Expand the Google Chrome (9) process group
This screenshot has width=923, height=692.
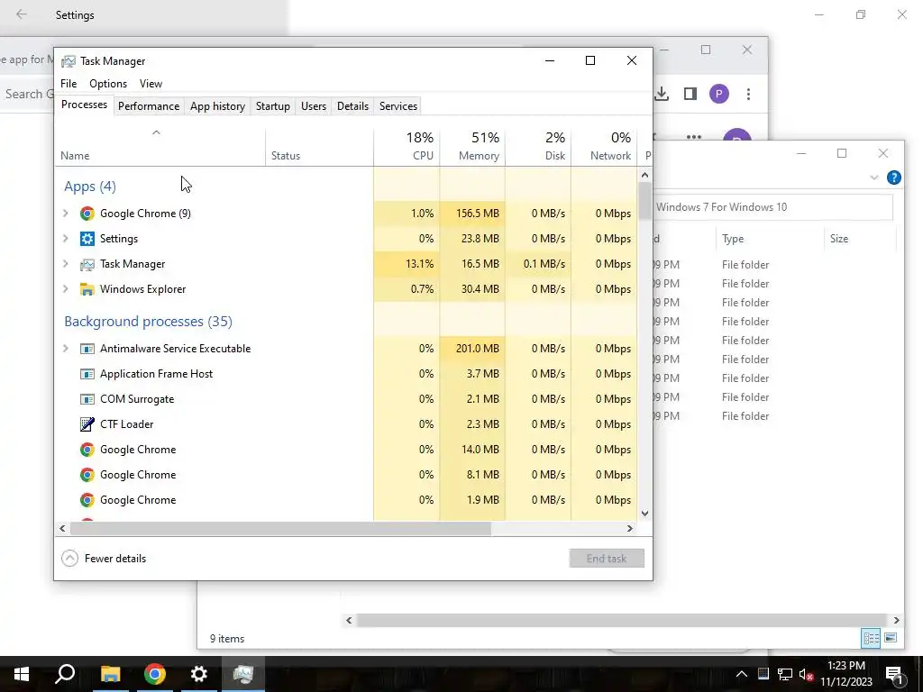pos(66,214)
